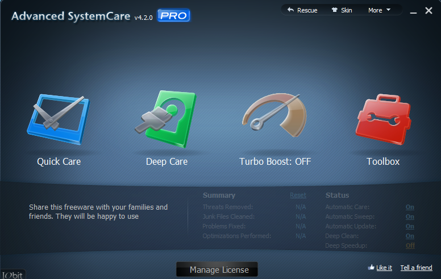Image resolution: width=441 pixels, height=279 pixels.
Task: Click the Automatic Update label
Action: [x=351, y=226]
